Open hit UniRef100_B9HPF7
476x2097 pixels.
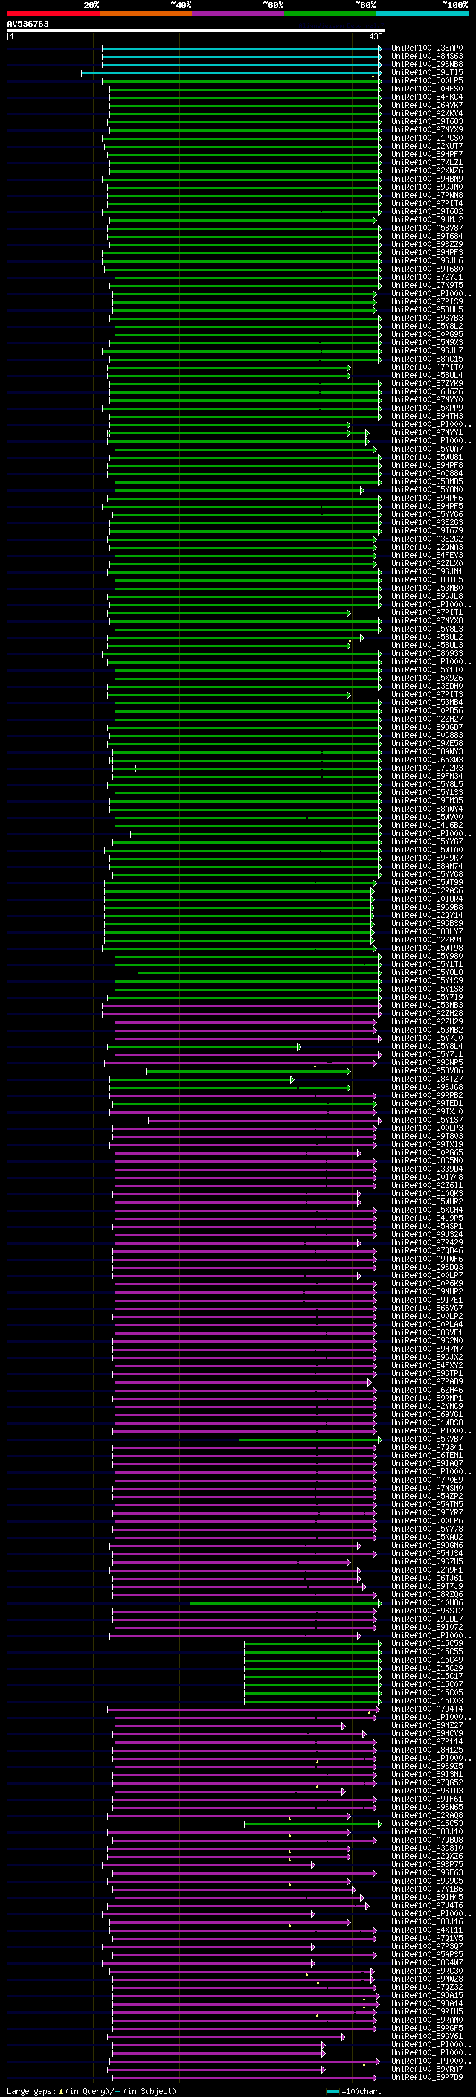point(427,154)
